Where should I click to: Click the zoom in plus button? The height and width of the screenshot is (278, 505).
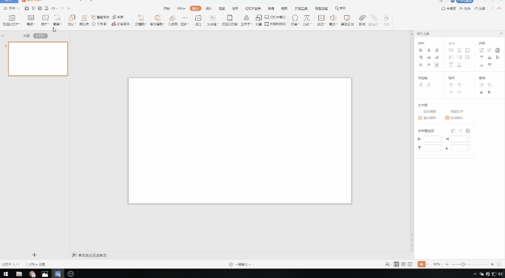coord(492,264)
